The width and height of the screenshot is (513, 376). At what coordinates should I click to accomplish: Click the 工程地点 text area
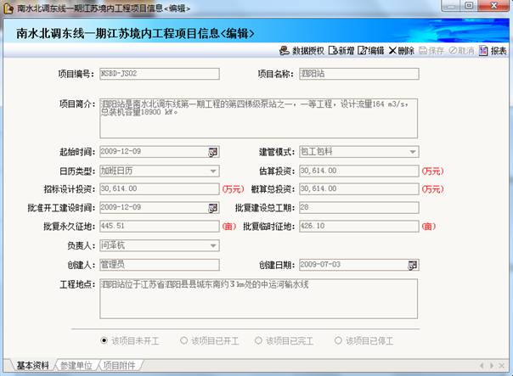click(x=258, y=296)
